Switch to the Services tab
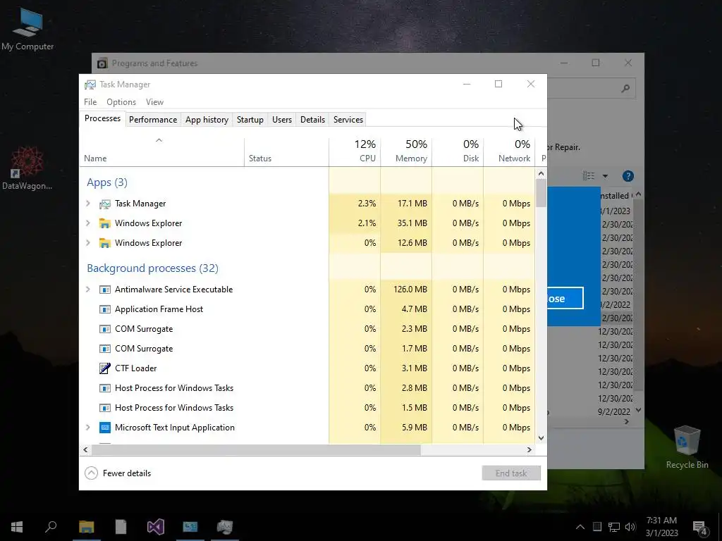 pos(348,120)
